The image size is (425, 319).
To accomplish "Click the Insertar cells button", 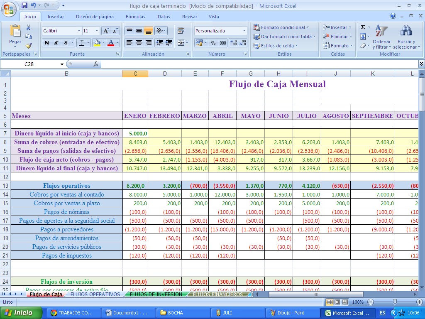I will pyautogui.click(x=337, y=27).
